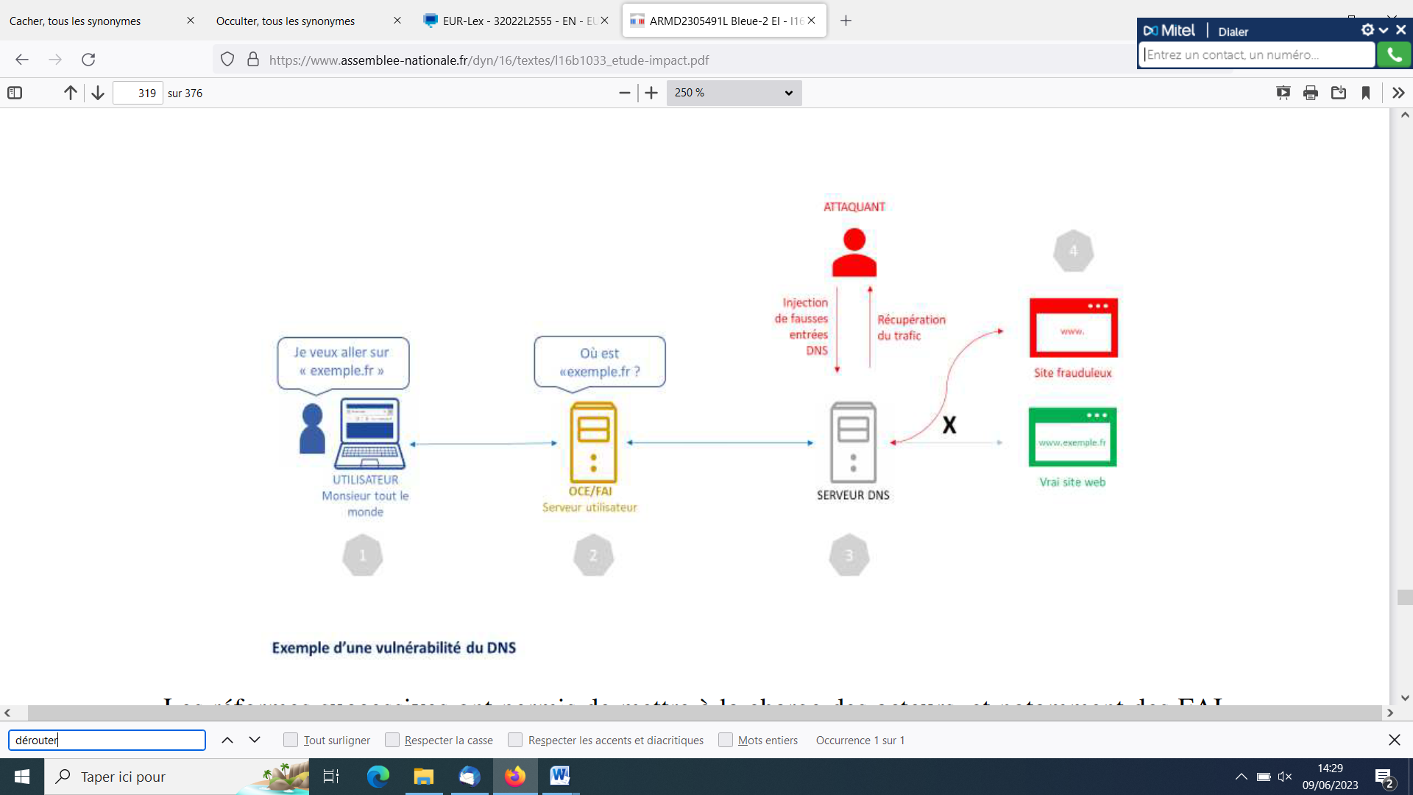Enable Mots entiers checkbox
Image resolution: width=1413 pixels, height=795 pixels.
[x=726, y=740]
